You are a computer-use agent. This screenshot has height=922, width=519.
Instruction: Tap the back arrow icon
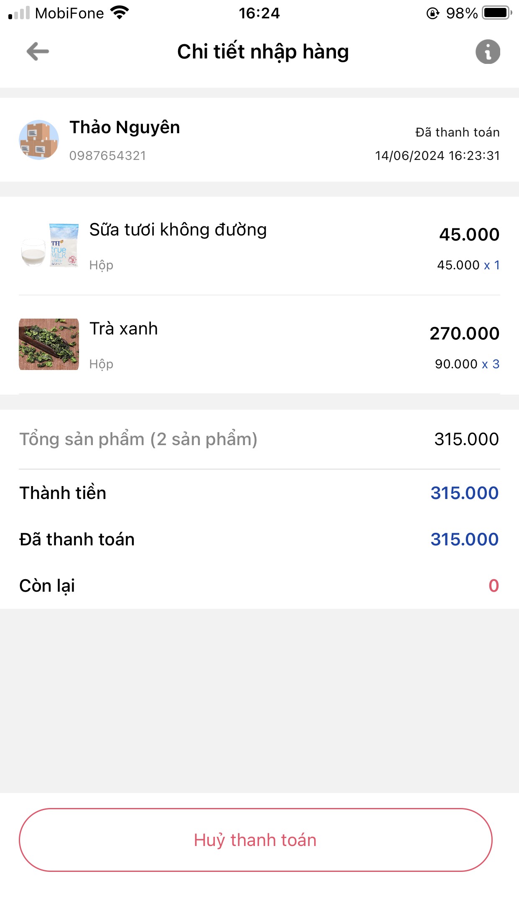click(38, 52)
